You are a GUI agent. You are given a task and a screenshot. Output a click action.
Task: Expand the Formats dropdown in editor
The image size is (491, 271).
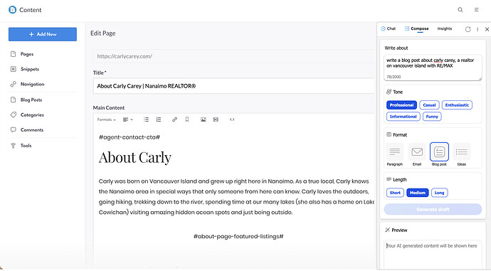tap(107, 119)
